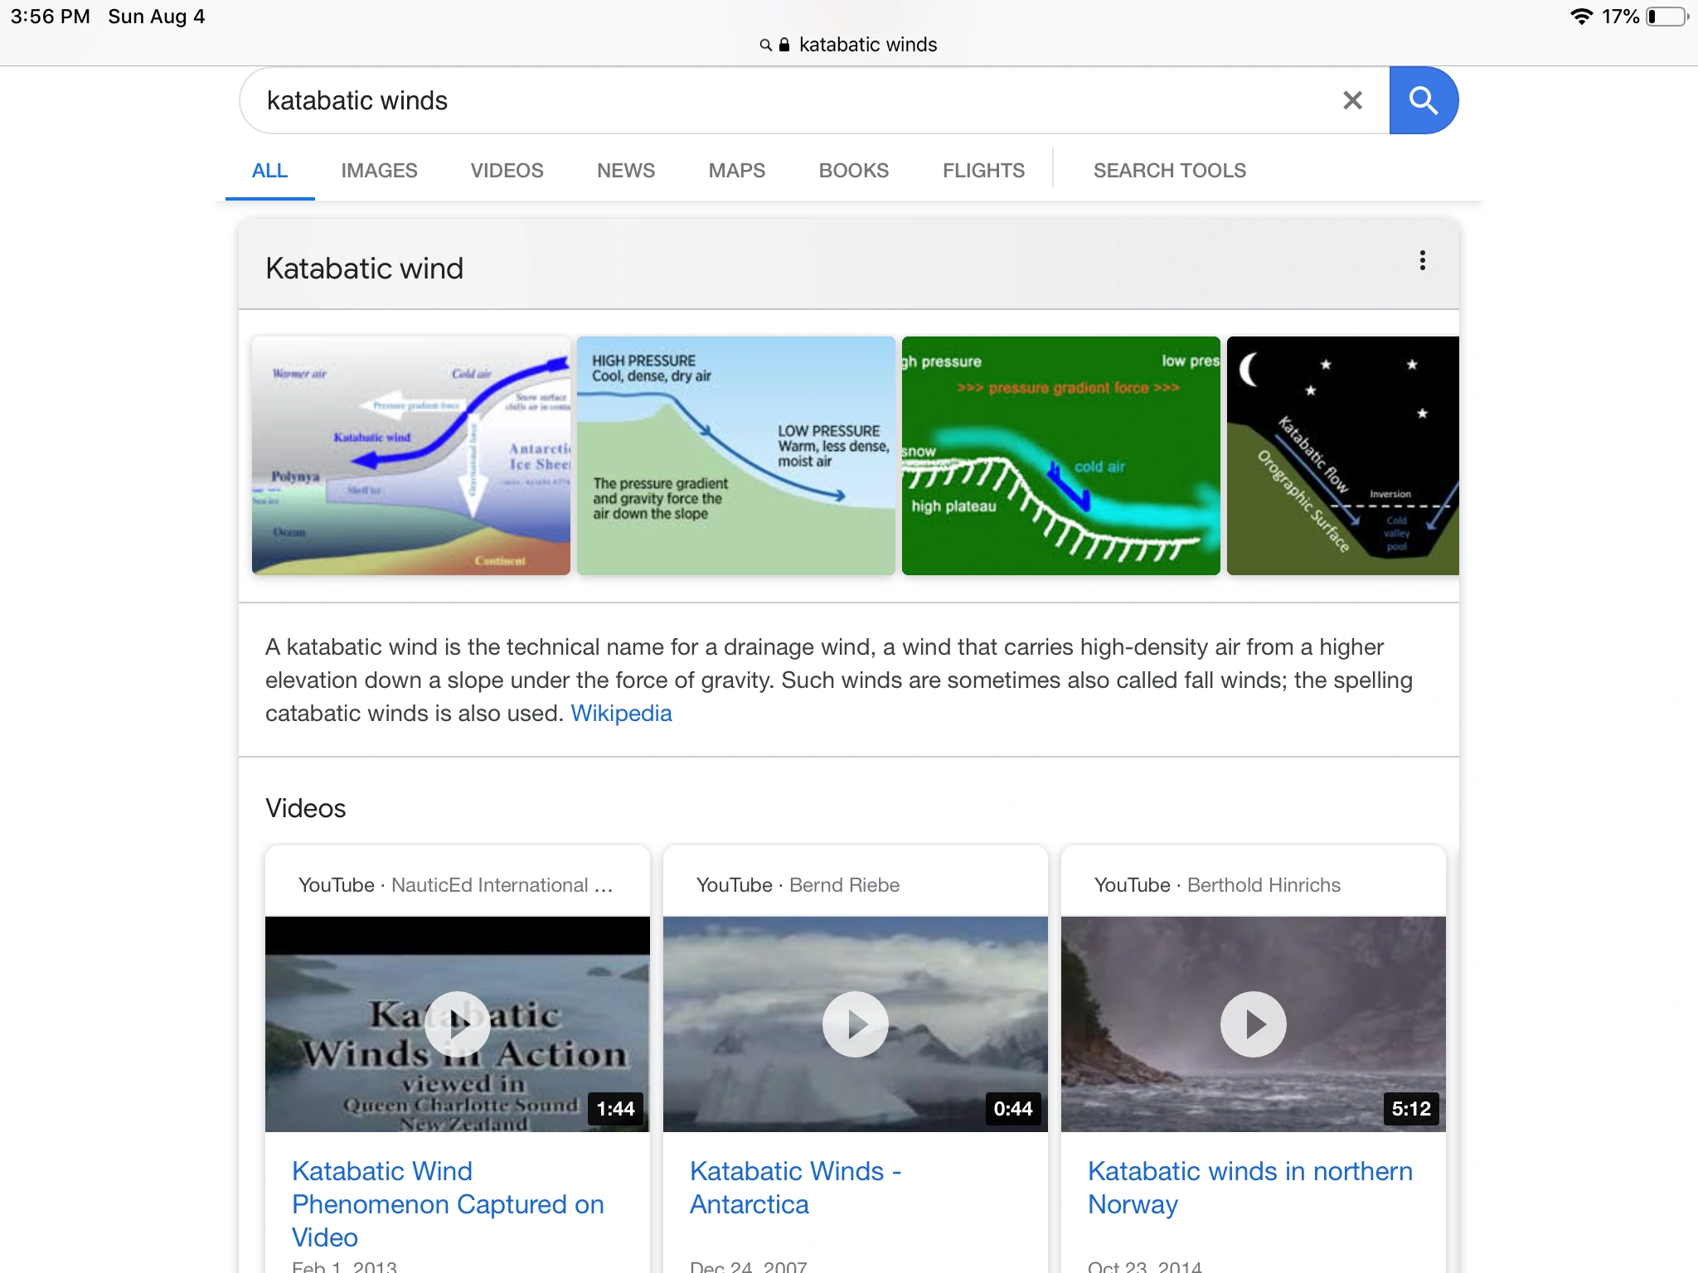Screen dimensions: 1698x1273
Task: Tap the battery indicator in status bar
Action: (x=1666, y=17)
